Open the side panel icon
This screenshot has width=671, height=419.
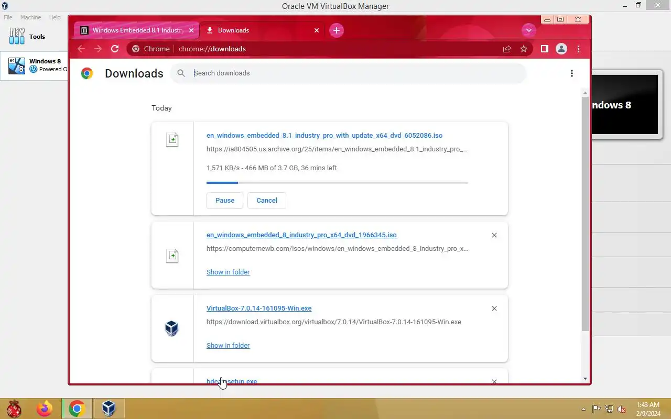click(545, 49)
